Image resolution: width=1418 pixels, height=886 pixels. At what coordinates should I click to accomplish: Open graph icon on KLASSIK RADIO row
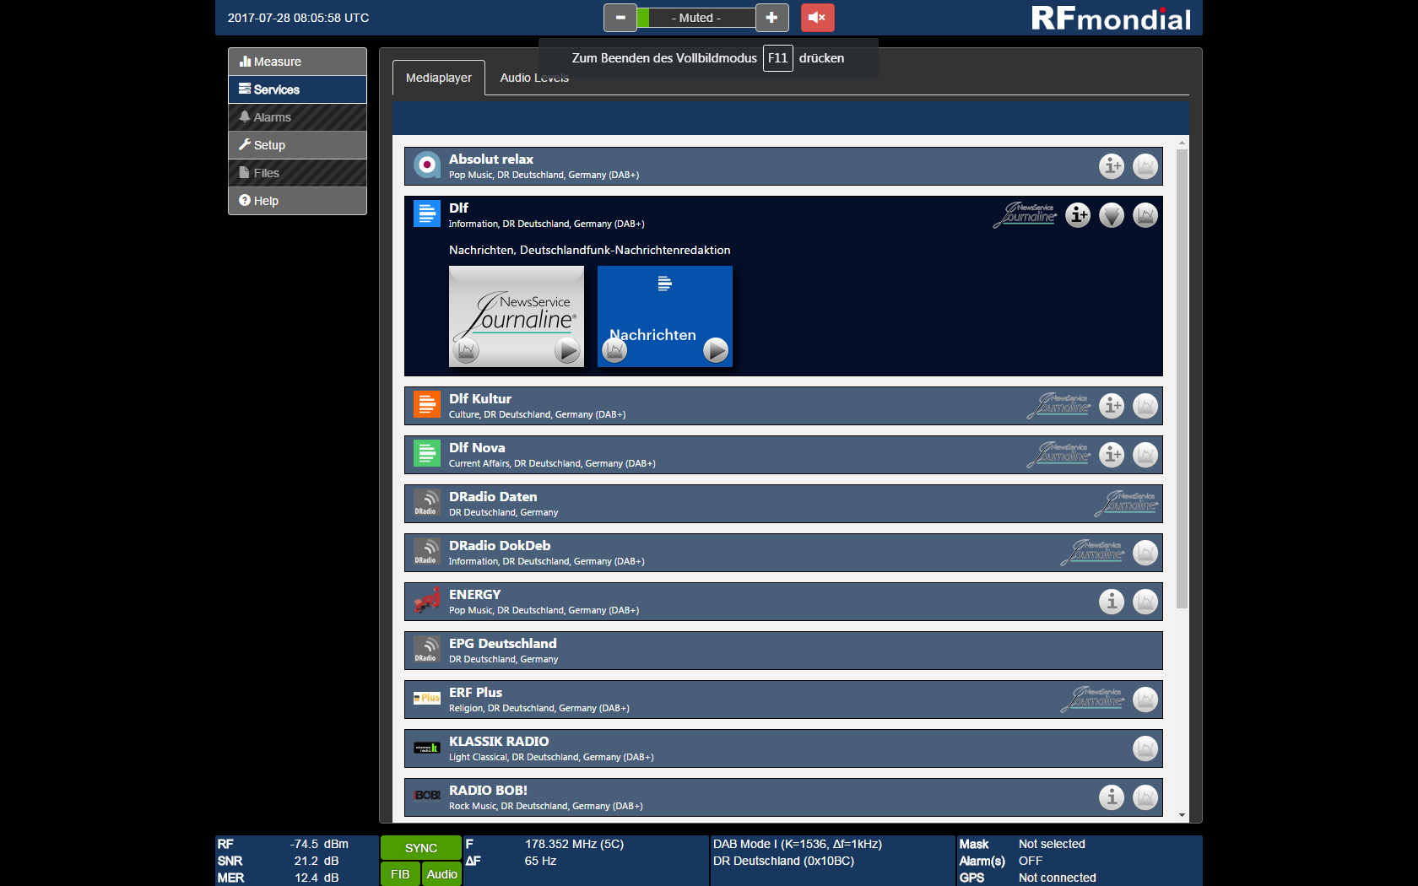1145,748
